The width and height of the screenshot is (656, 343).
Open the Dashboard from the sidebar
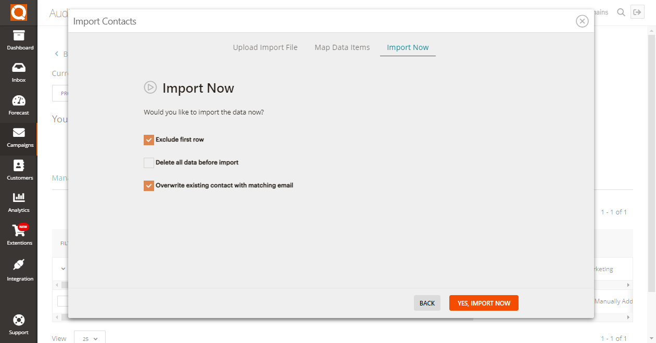pos(19,40)
